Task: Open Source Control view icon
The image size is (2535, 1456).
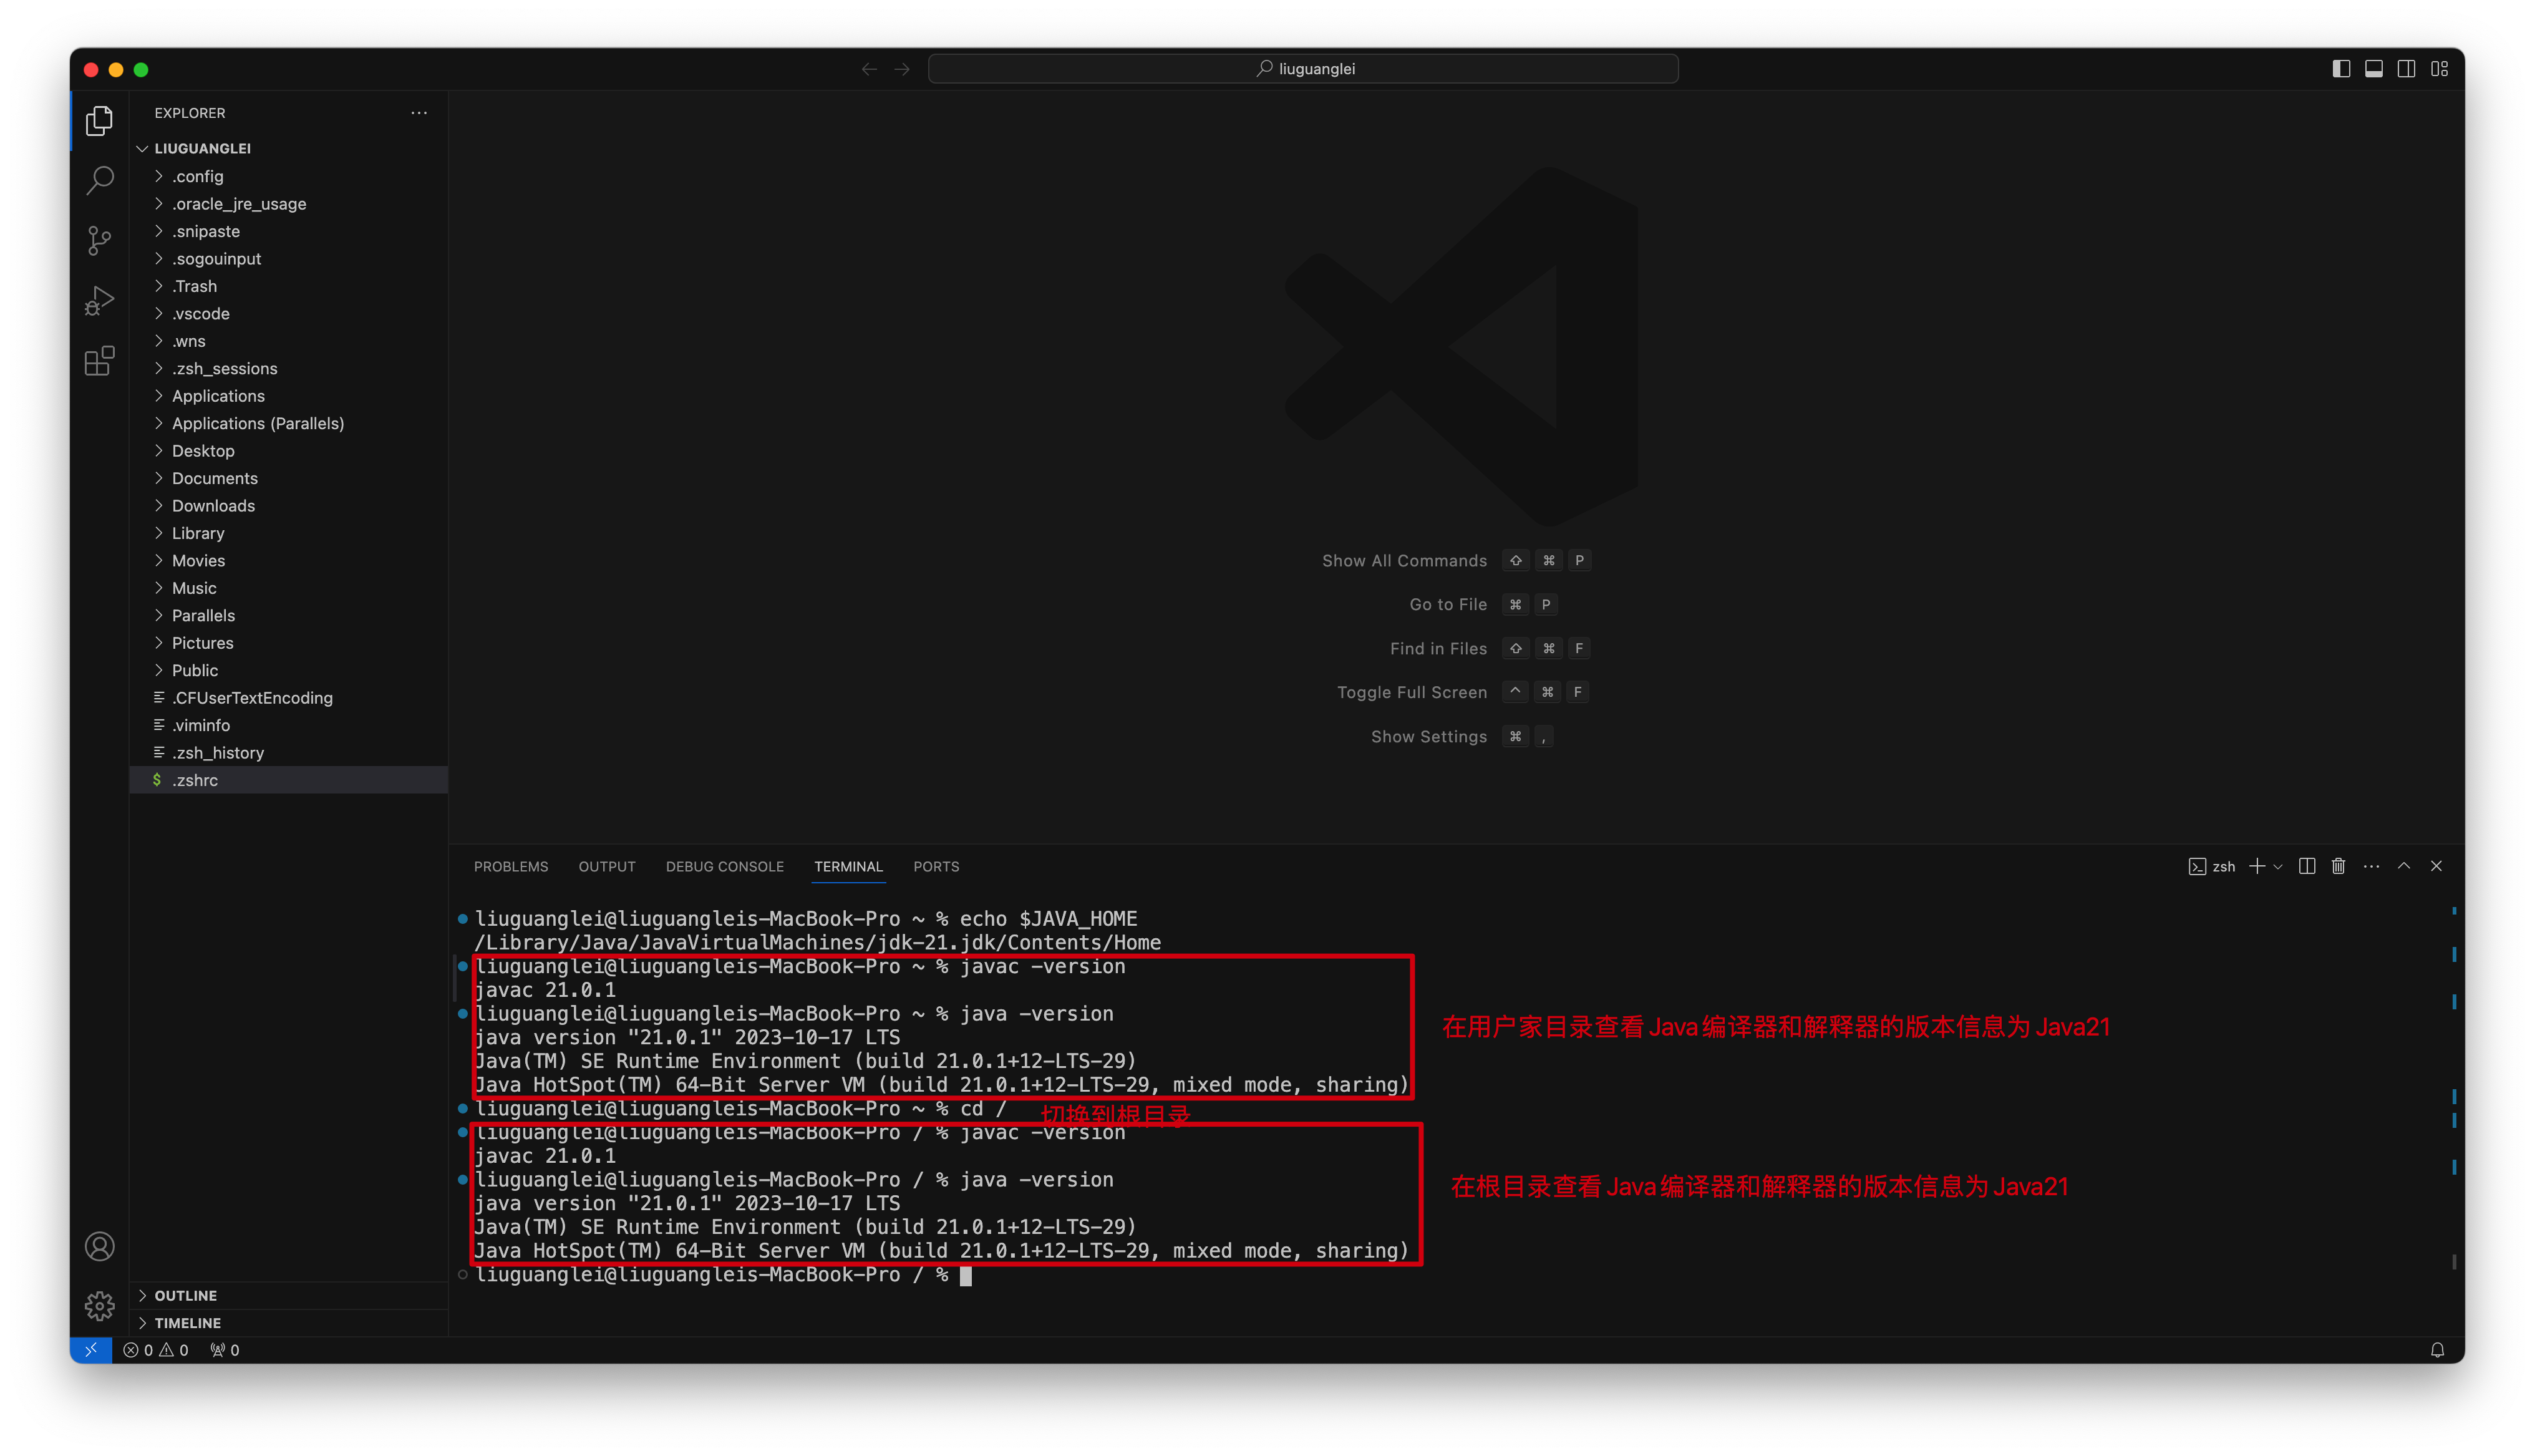Action: pos(99,240)
